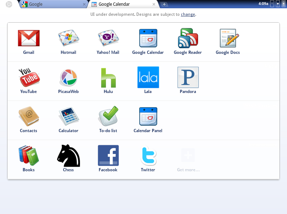
Task: Open the blue Lala icon
Action: 148,77
